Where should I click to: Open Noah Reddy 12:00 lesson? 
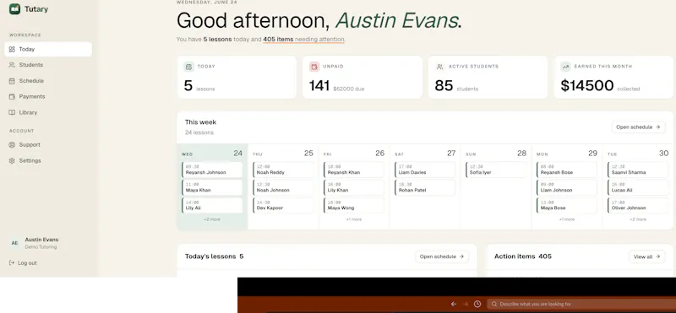tap(283, 170)
